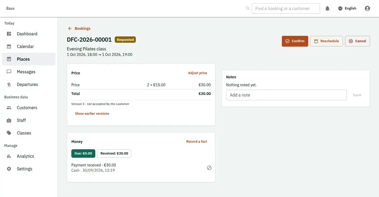Click the Calendar sidebar icon
Viewport: 379px width, 197px height.
click(9, 46)
